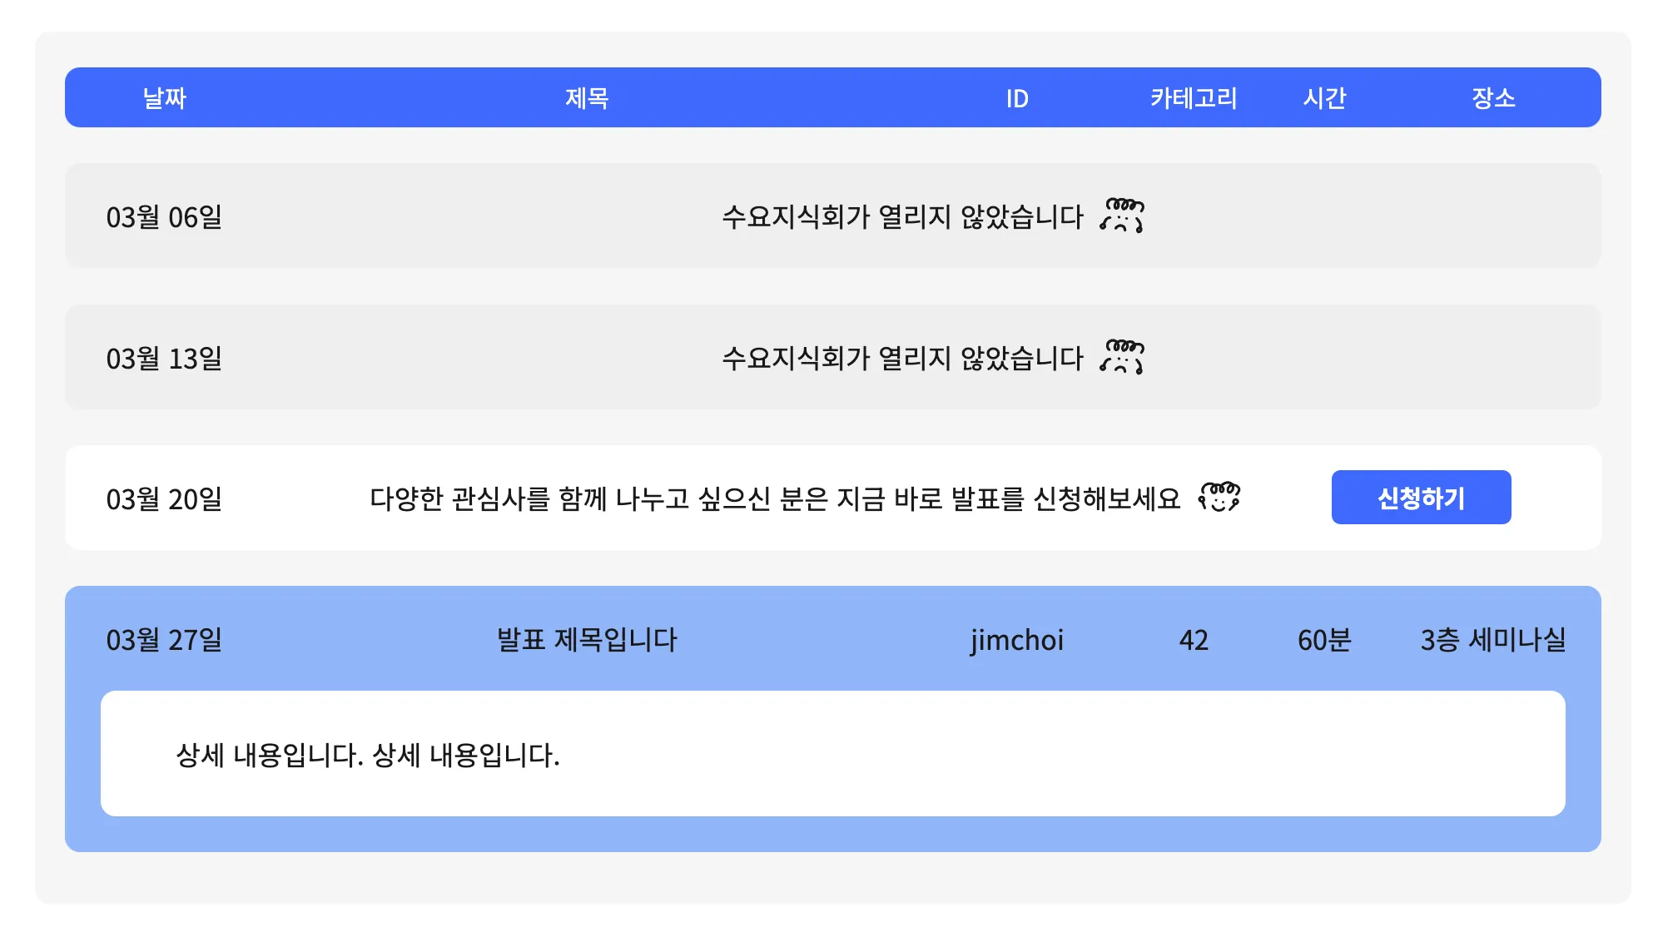Click the 장소 column header
Screen dimensions: 1658x927
tap(1492, 98)
